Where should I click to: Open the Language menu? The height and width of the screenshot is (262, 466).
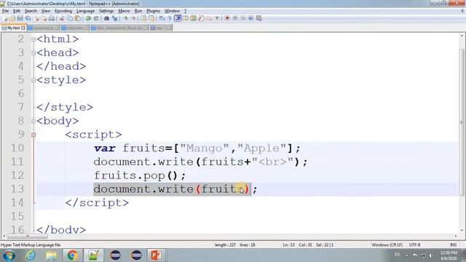(86, 11)
